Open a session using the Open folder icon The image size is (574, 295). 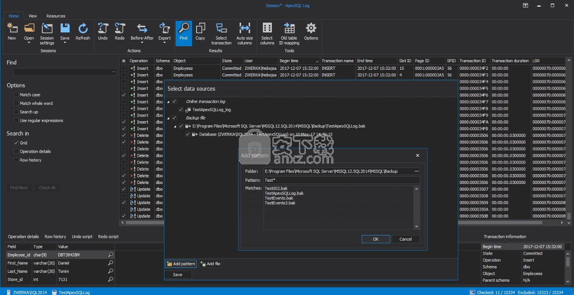pos(29,28)
